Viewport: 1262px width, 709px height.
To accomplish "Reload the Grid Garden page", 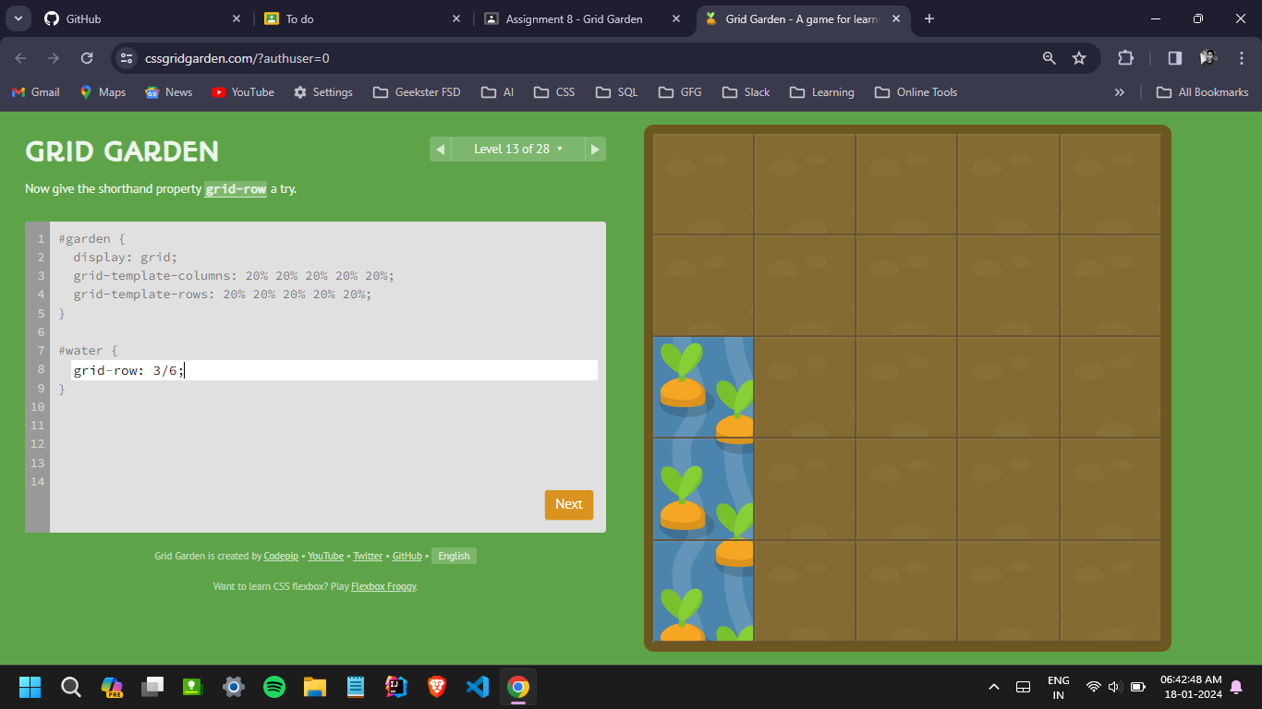I will coord(87,58).
